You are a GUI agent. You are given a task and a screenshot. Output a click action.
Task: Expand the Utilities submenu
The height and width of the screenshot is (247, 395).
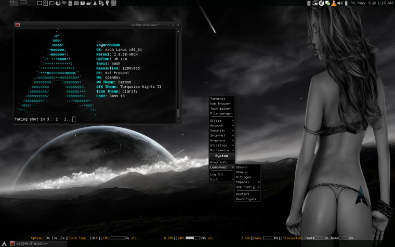click(x=222, y=146)
